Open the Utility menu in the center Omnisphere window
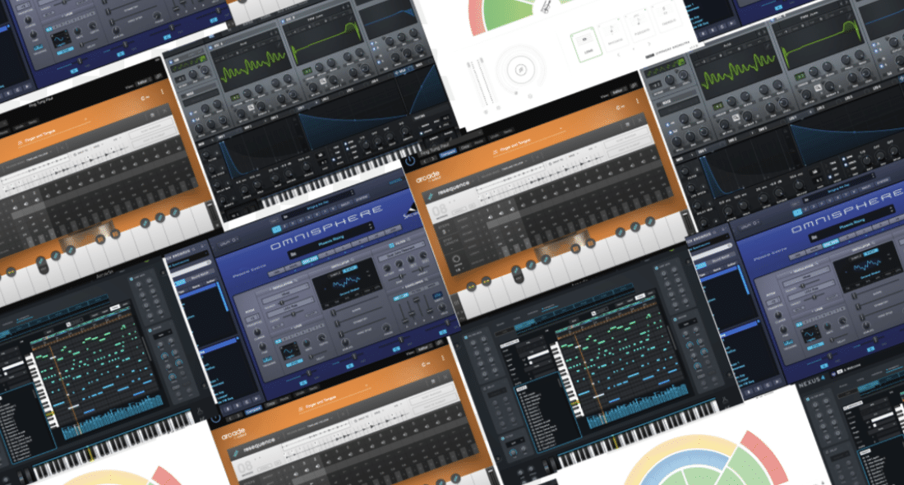This screenshot has width=904, height=485. pos(229,241)
